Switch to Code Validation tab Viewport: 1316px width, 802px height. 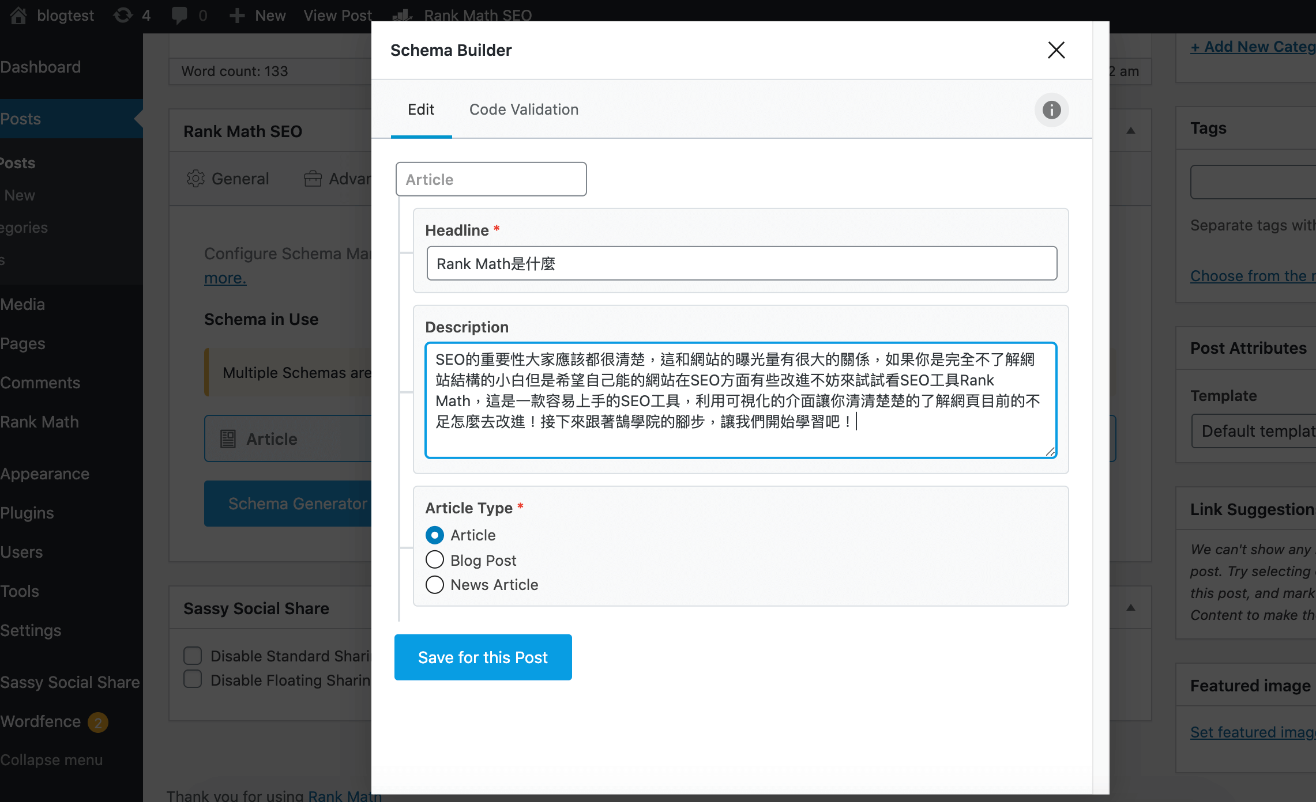524,109
